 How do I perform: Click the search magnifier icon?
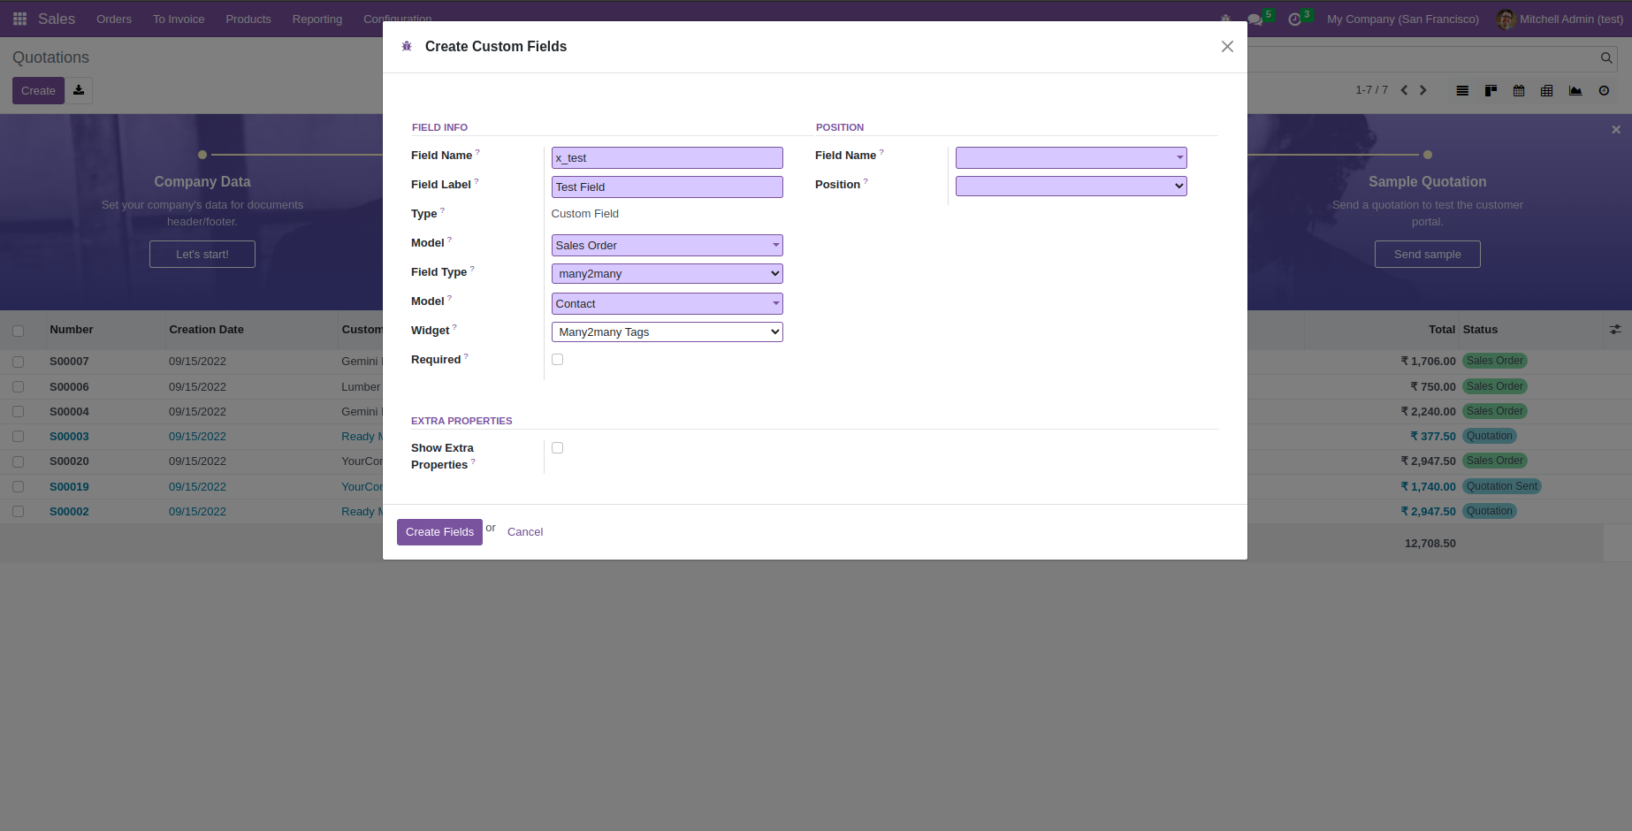pos(1606,58)
